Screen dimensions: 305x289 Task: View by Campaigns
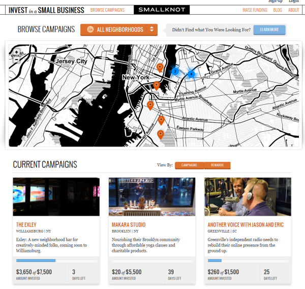tap(189, 165)
